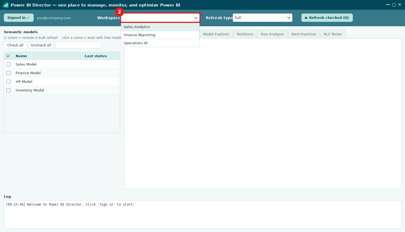Select the Sales Model name
Viewport: 405px width, 232px height.
26,64
